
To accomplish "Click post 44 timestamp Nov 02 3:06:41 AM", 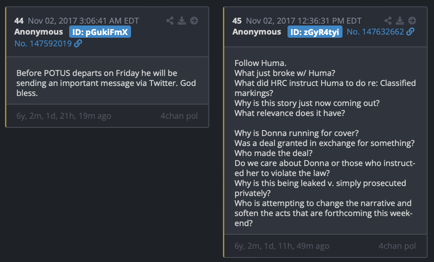I will pos(83,21).
